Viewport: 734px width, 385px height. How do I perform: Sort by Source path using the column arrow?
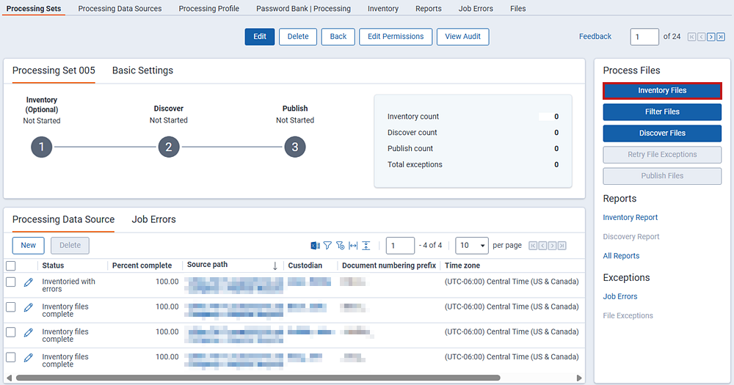point(275,265)
